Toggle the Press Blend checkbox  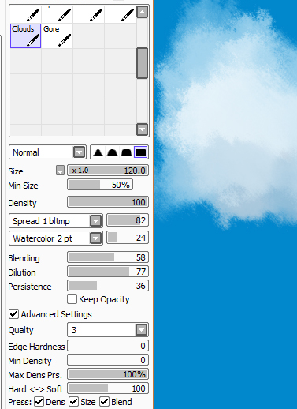pyautogui.click(x=104, y=402)
